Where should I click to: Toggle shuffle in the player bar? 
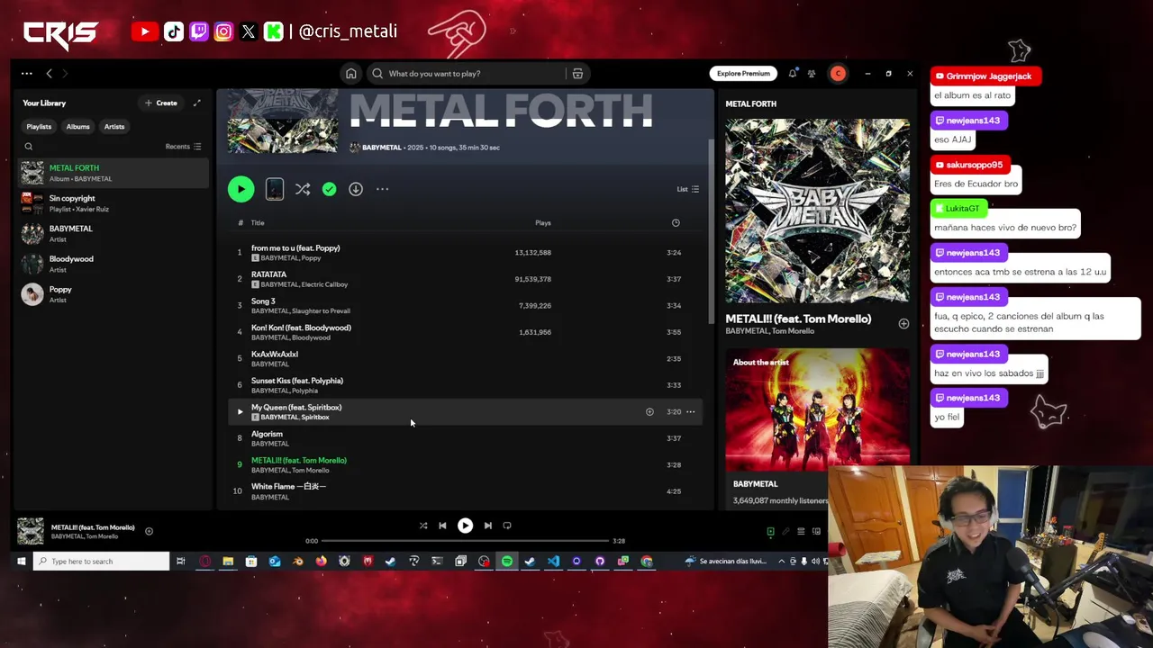pyautogui.click(x=423, y=526)
